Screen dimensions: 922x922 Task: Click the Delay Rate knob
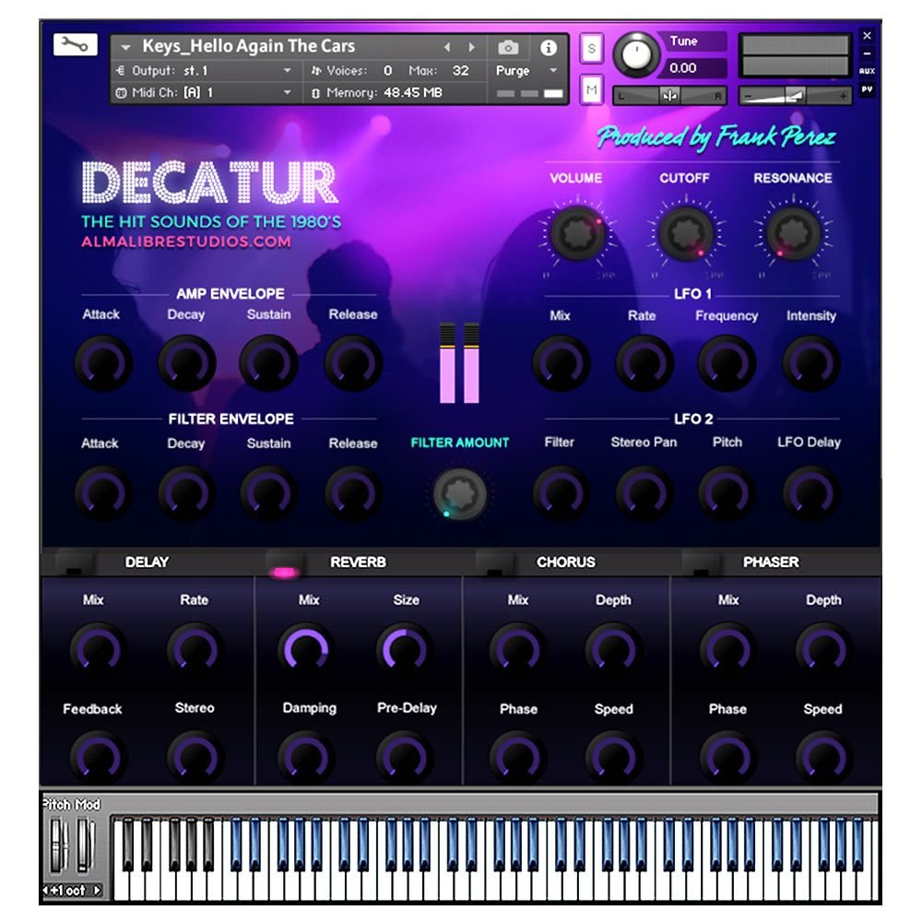point(194,649)
